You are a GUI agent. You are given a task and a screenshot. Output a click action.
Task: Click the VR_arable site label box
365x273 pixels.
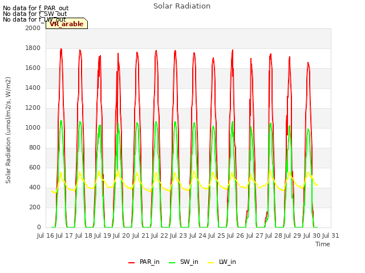(67, 24)
